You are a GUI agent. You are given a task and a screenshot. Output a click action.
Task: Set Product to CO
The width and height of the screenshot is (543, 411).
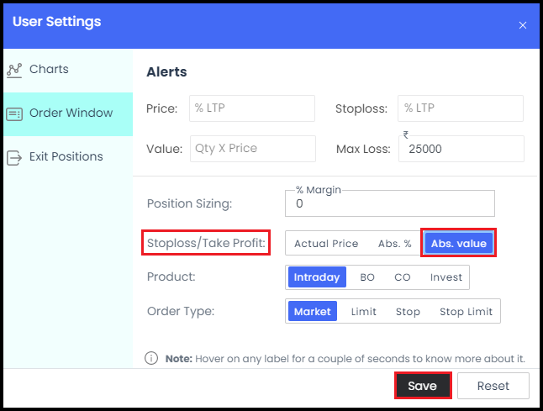point(402,277)
